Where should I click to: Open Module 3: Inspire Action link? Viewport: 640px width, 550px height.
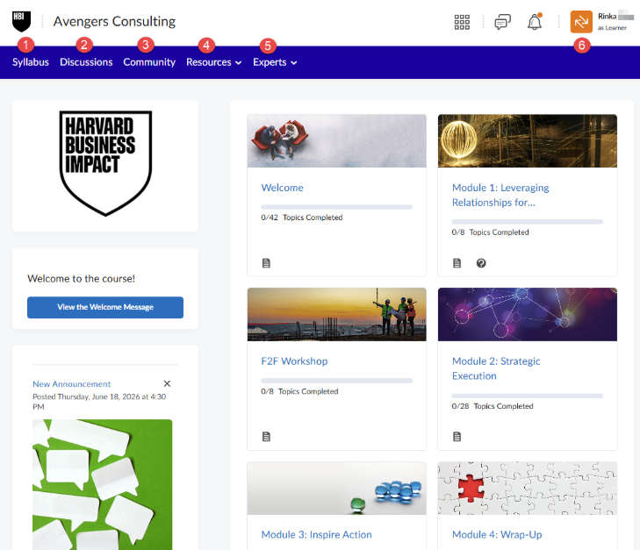point(316,534)
